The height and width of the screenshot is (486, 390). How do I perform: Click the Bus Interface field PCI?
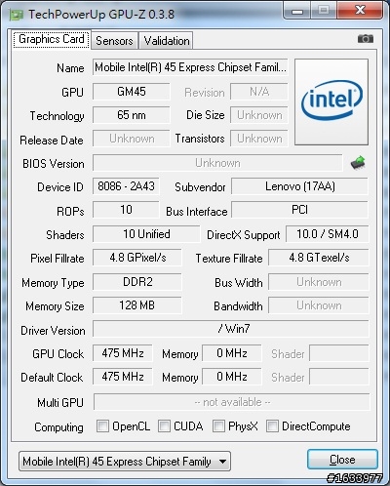300,210
